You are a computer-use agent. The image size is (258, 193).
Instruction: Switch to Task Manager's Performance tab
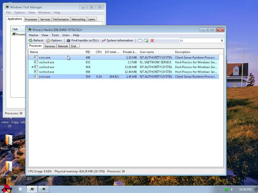61,19
